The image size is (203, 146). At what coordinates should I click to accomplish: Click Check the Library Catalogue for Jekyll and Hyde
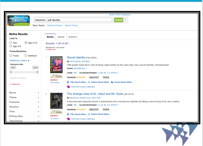pos(83,119)
